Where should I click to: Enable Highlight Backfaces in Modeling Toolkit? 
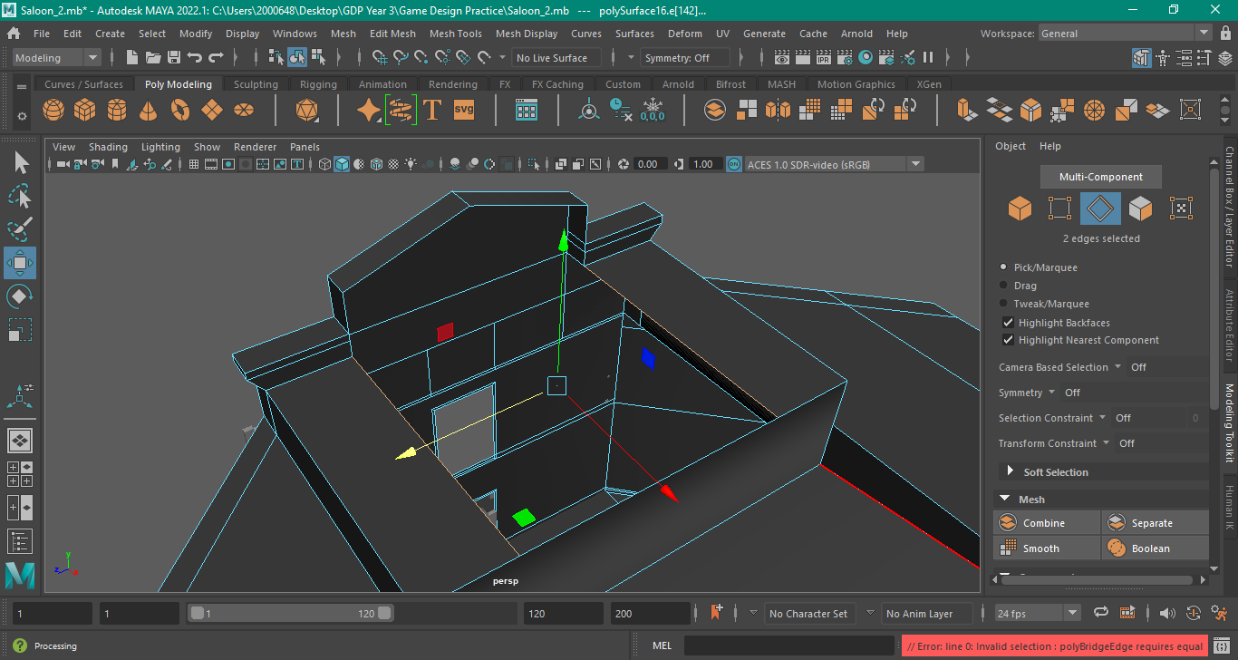(1009, 322)
